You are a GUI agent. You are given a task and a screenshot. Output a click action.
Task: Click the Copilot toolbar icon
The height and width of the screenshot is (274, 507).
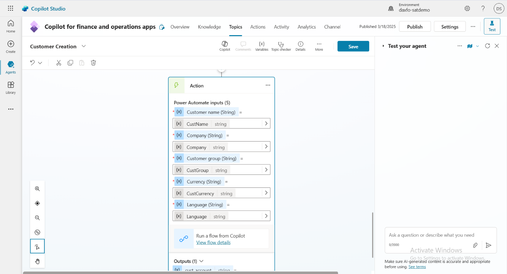225,46
